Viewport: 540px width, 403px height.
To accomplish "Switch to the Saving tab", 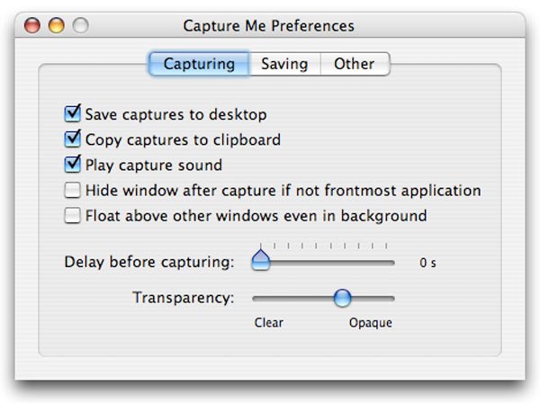I will [x=284, y=64].
